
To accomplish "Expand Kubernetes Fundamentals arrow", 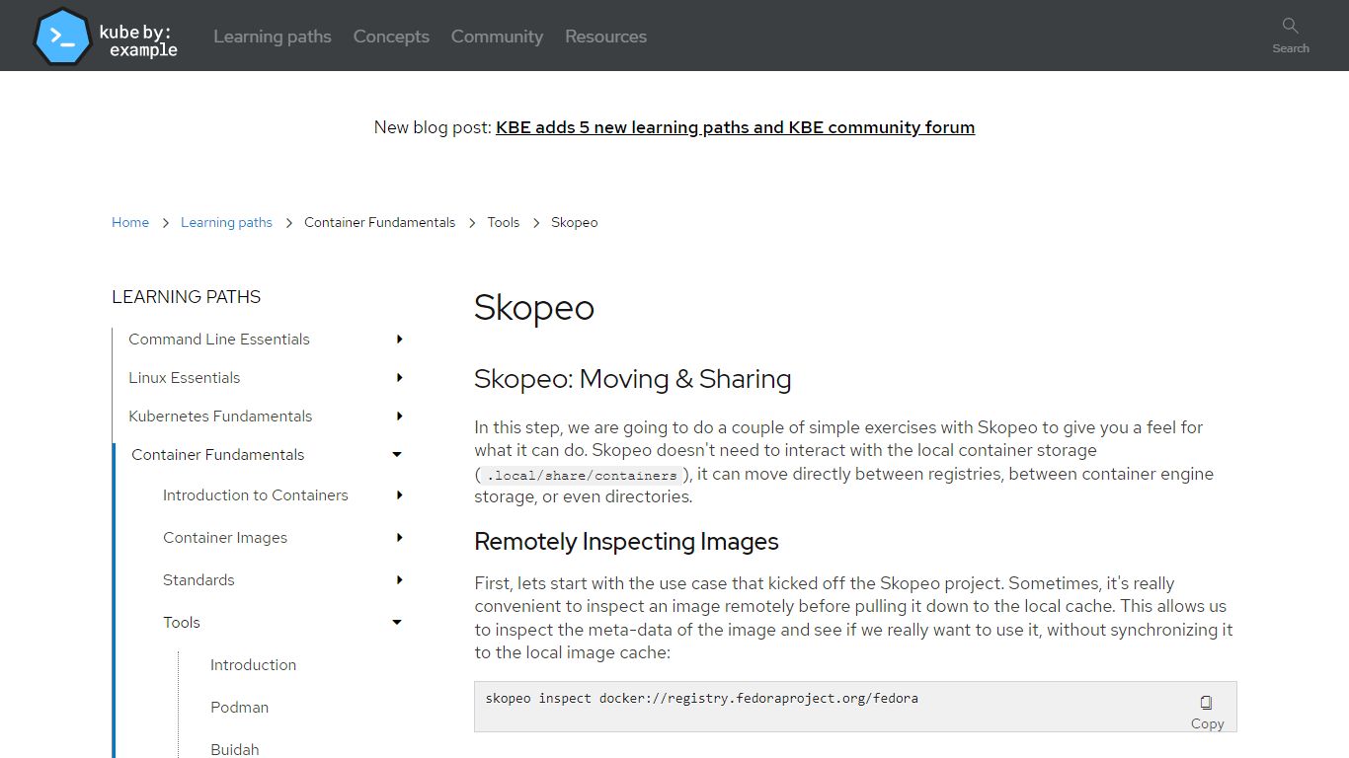I will (x=399, y=417).
